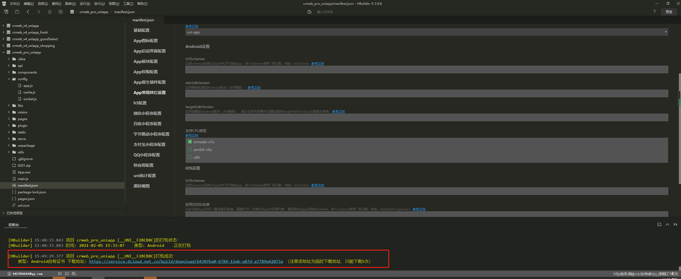Click crmeb_pro_uniapp in breadcrumb
Viewport: 681px width, 279px height.
tap(94, 12)
